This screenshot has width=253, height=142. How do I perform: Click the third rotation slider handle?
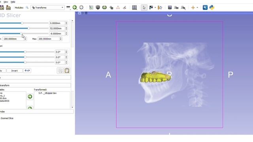pos(25,62)
